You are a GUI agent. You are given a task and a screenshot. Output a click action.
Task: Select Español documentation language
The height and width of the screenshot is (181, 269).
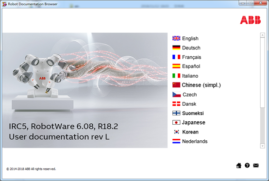191,66
